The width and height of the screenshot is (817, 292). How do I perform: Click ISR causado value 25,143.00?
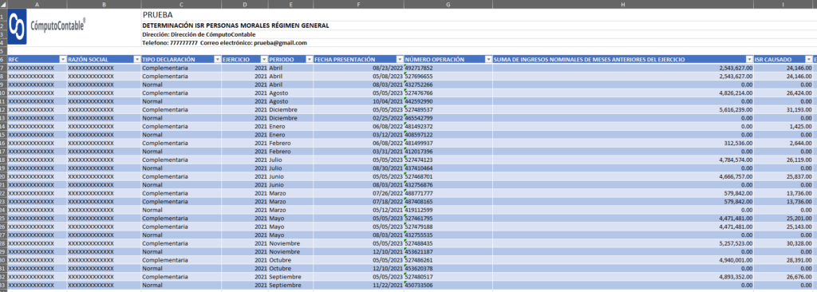[799, 227]
